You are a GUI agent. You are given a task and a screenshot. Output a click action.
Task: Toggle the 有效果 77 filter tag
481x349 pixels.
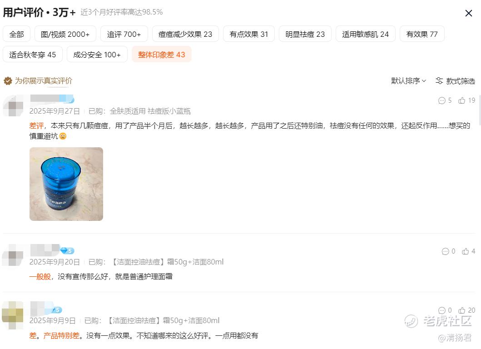(x=422, y=34)
